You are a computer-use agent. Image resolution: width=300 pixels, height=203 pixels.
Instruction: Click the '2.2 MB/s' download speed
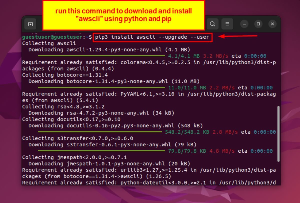(x=222, y=88)
